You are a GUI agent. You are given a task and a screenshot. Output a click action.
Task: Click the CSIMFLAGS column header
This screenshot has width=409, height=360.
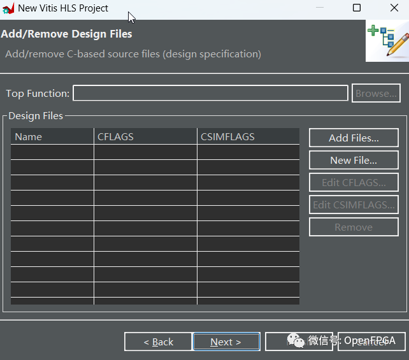(248, 136)
